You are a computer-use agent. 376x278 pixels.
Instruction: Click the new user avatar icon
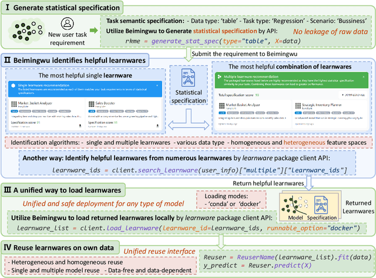click(x=68, y=23)
